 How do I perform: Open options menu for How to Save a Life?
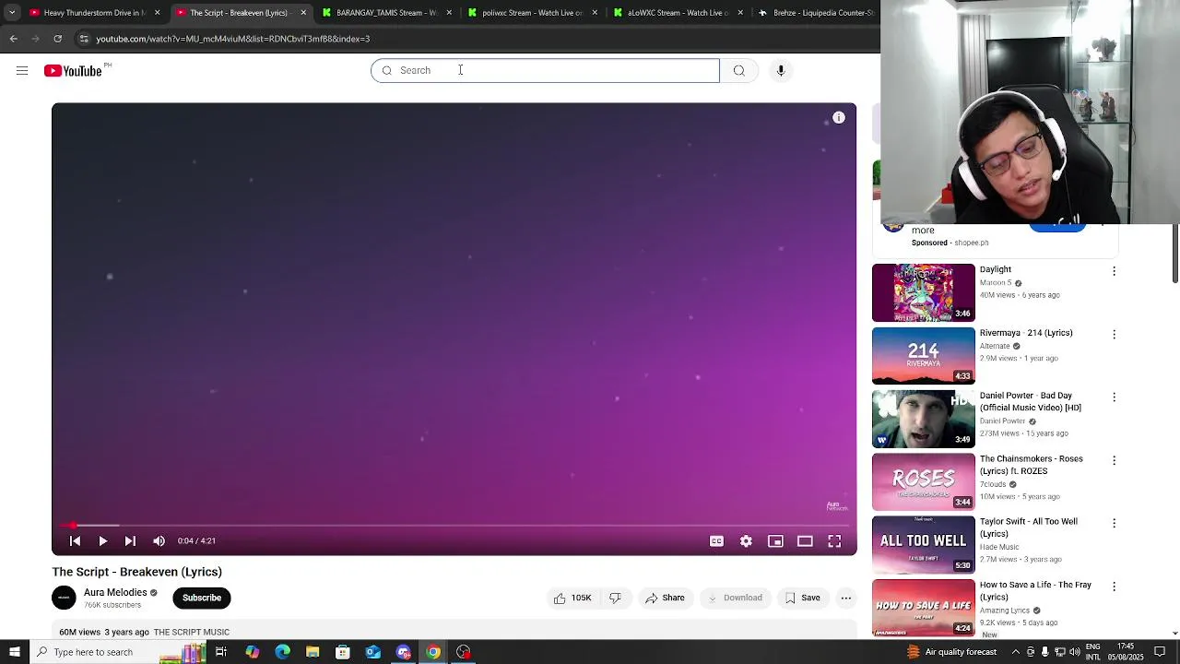click(x=1114, y=587)
